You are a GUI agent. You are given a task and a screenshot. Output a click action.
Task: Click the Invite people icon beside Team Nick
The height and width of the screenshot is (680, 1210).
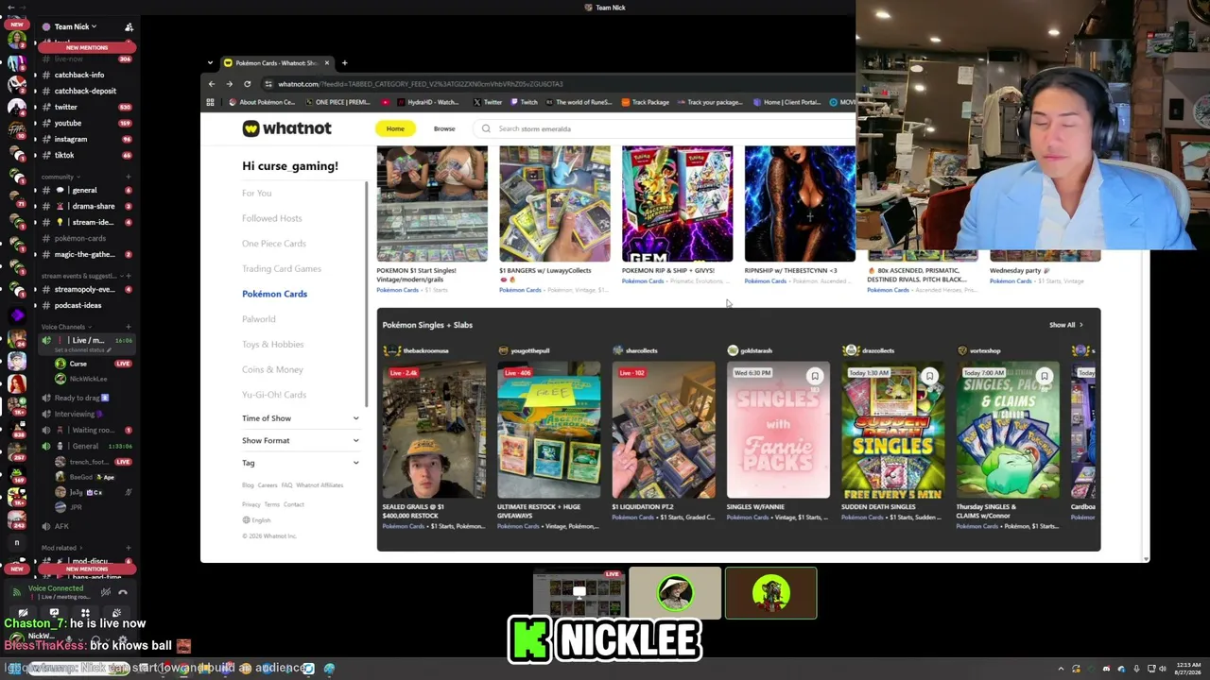129,26
